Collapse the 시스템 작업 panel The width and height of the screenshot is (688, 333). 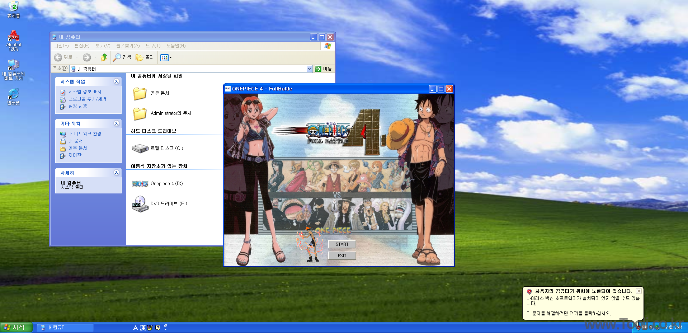click(116, 81)
